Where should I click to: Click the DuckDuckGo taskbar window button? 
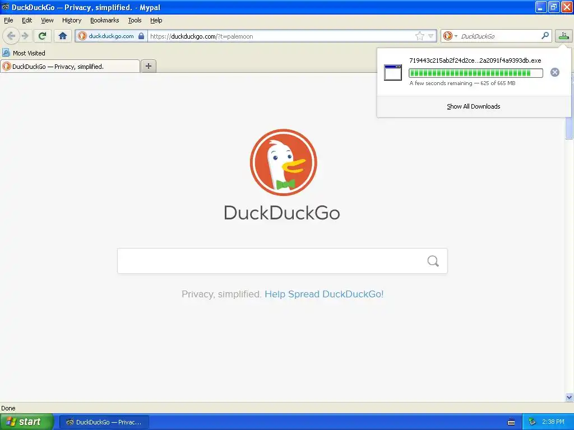click(x=104, y=422)
